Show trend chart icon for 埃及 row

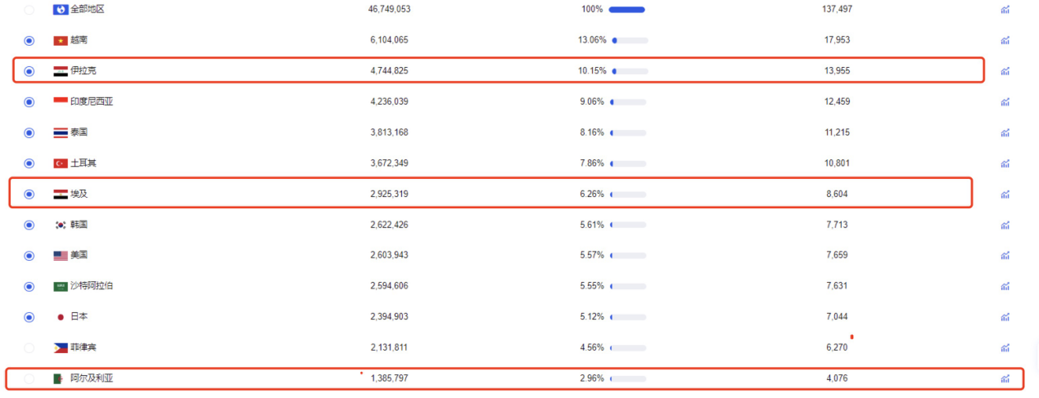pos(1005,195)
